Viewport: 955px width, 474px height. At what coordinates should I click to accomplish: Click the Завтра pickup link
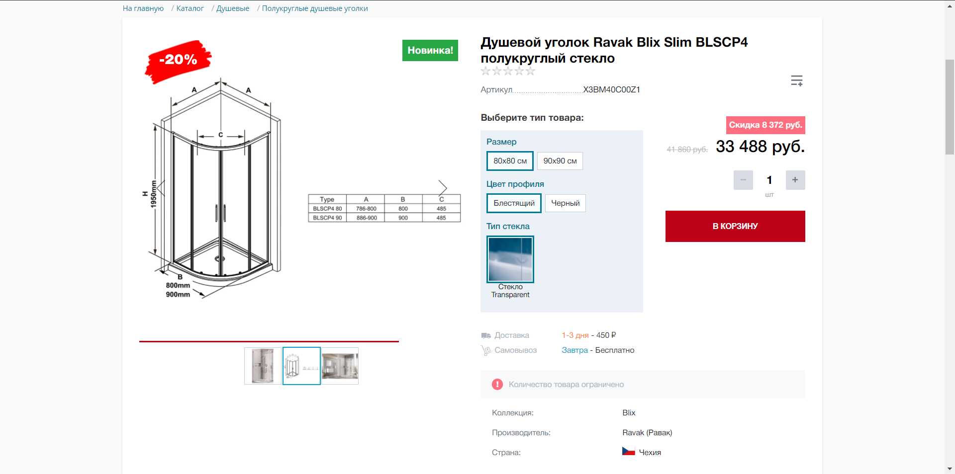coord(575,350)
